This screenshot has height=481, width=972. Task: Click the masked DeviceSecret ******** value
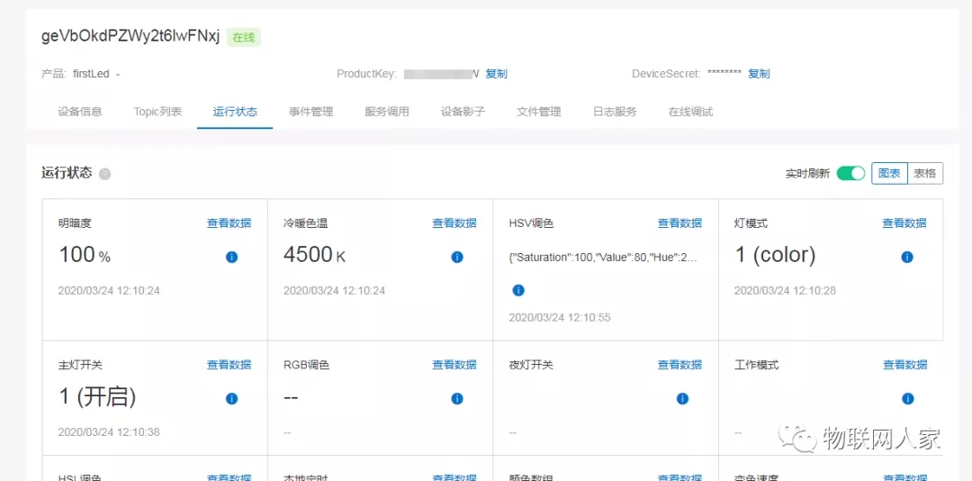[724, 73]
